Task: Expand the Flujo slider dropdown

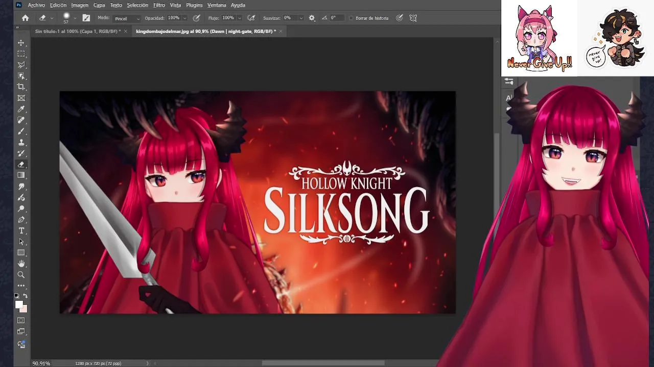Action: [239, 18]
